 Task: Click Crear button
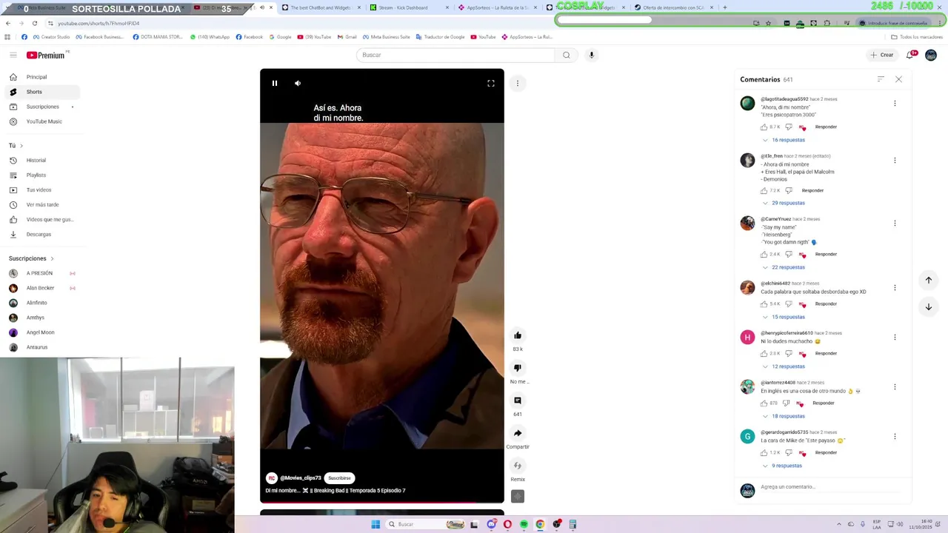pos(882,55)
